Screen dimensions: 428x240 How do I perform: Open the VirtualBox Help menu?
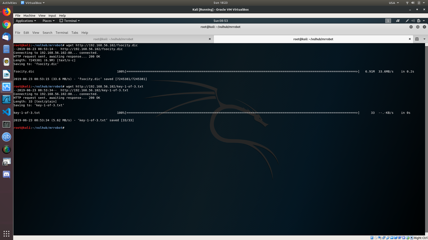[x=62, y=15]
